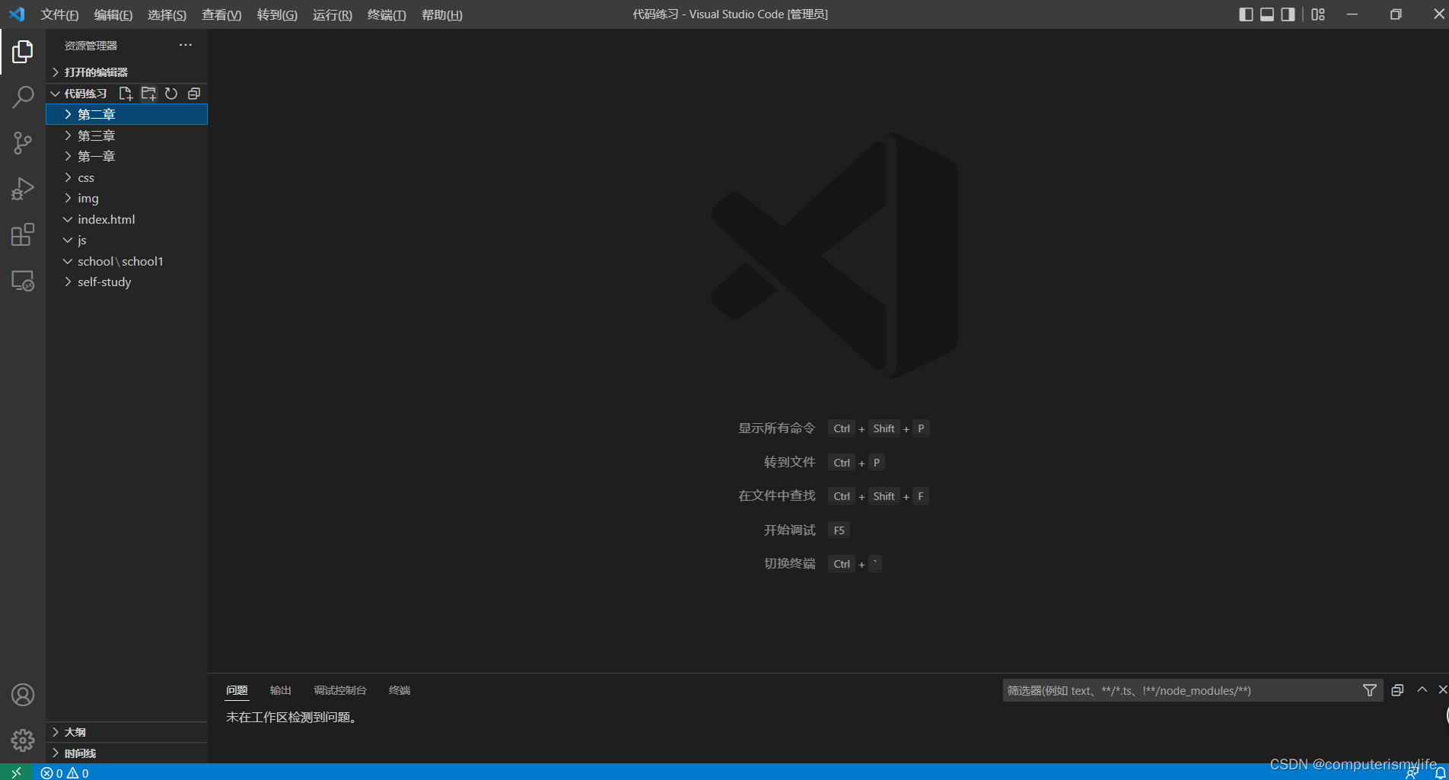
Task: Click the New Folder icon in explorer
Action: [148, 94]
